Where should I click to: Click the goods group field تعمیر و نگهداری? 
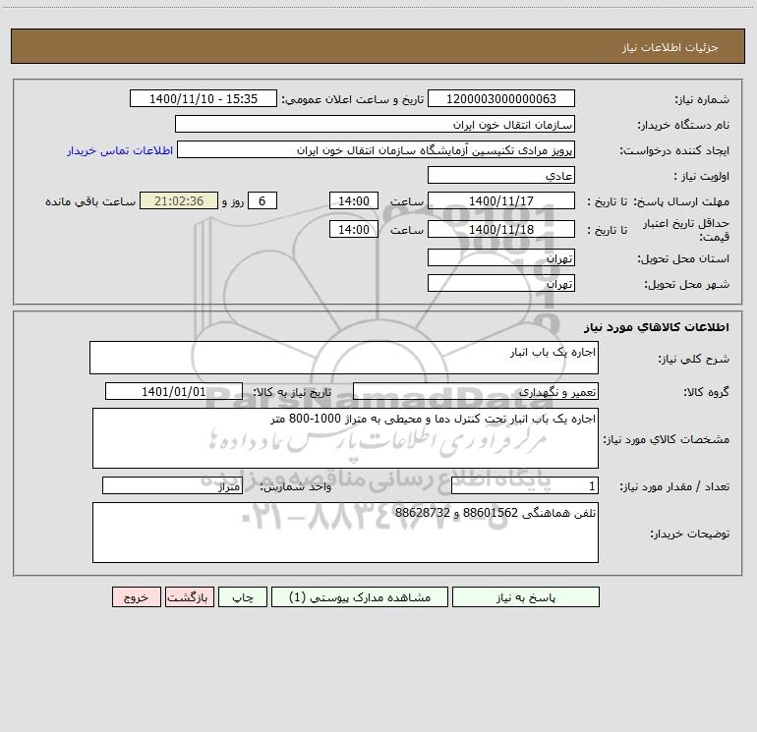[476, 391]
